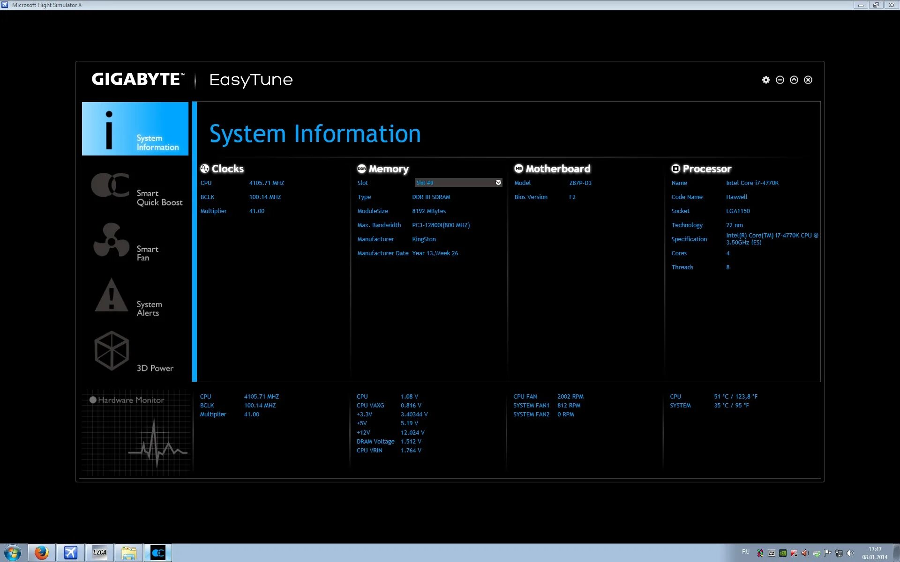900x562 pixels.
Task: Click BCLK value 100.14 MHZ in Clocks
Action: (x=265, y=197)
